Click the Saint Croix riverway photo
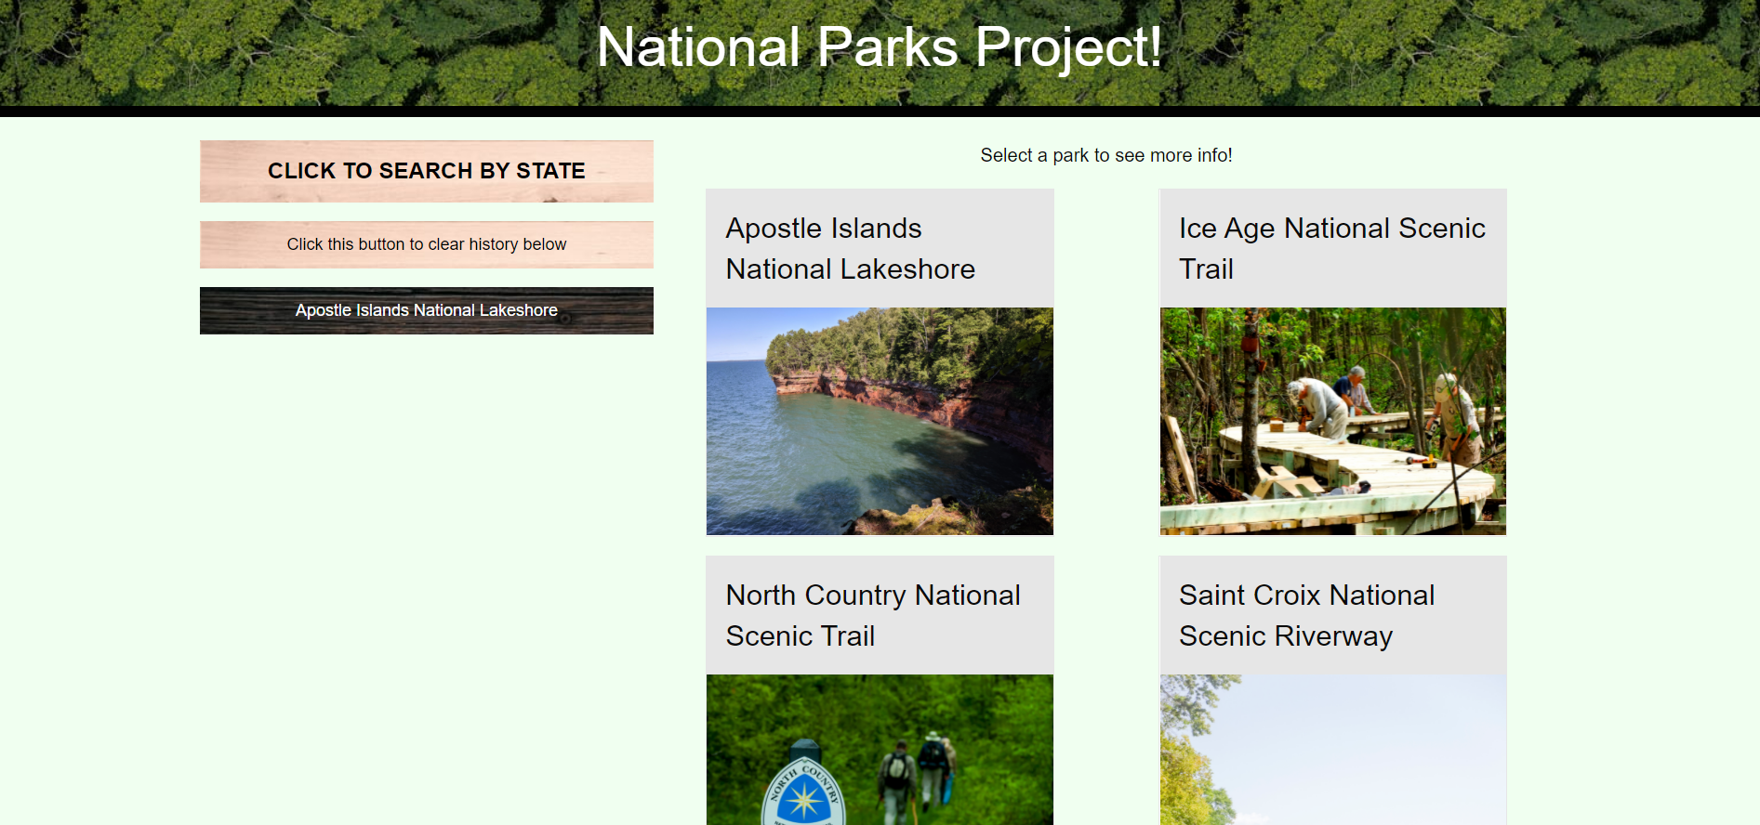 pyautogui.click(x=1331, y=753)
